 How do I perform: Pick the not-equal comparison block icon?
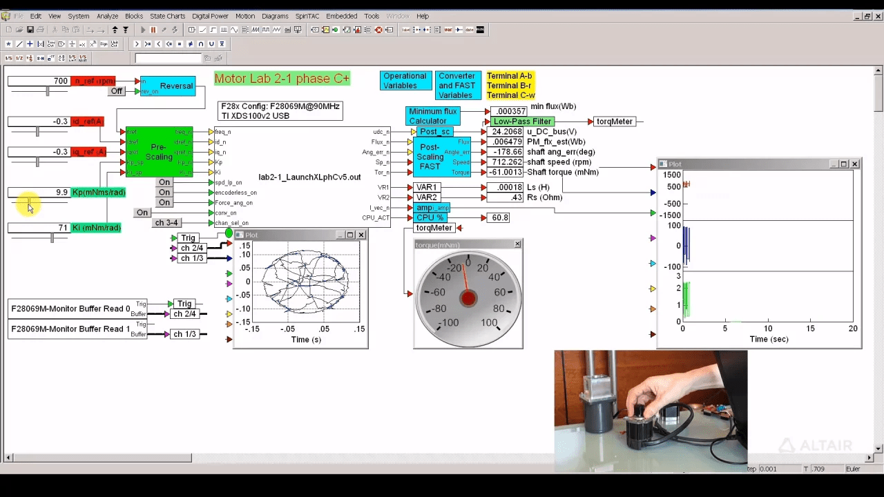(190, 44)
